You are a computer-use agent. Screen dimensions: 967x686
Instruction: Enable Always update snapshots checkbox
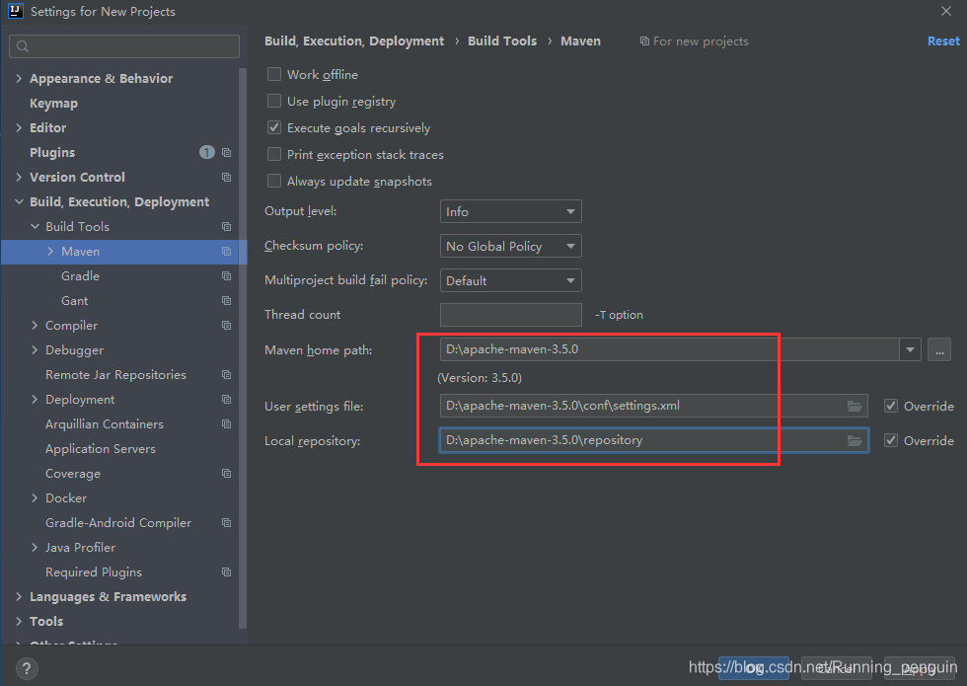pyautogui.click(x=274, y=181)
